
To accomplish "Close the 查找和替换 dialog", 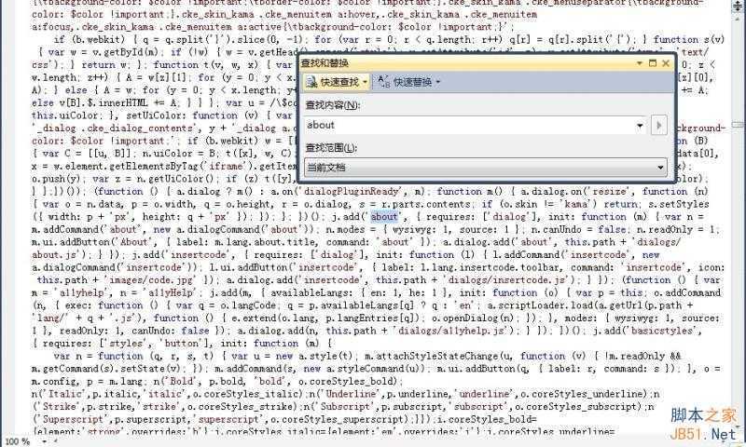I will pyautogui.click(x=666, y=62).
